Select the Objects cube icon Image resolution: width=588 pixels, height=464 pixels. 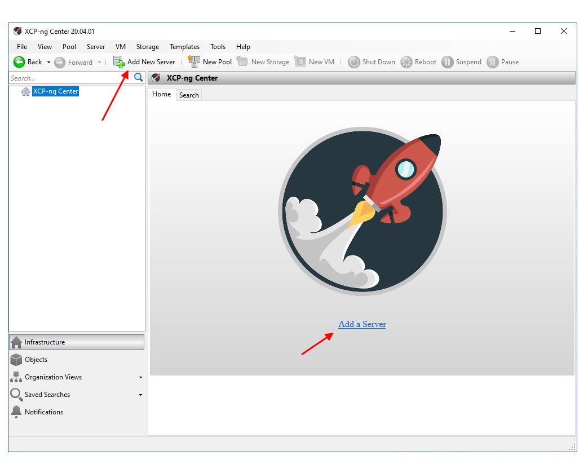(16, 360)
